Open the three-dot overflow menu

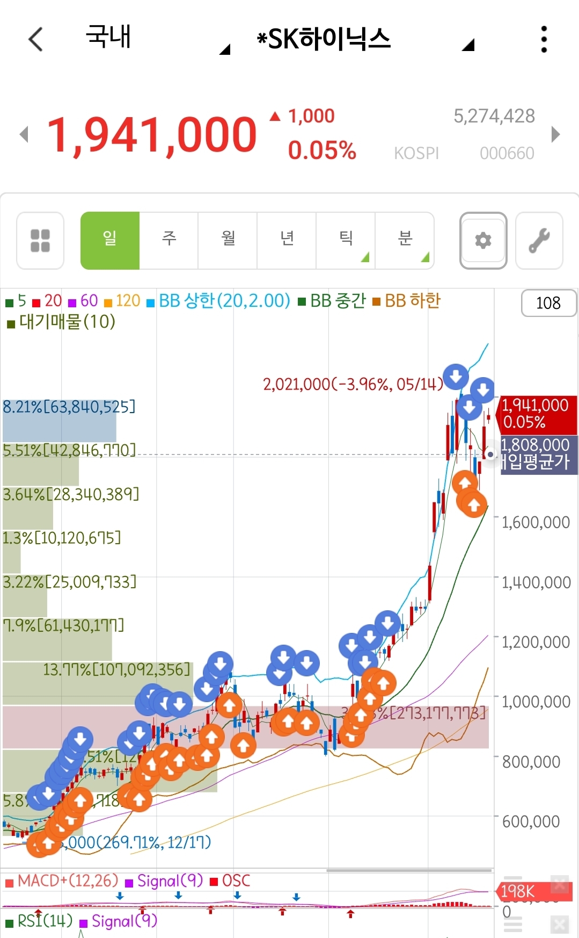point(544,39)
